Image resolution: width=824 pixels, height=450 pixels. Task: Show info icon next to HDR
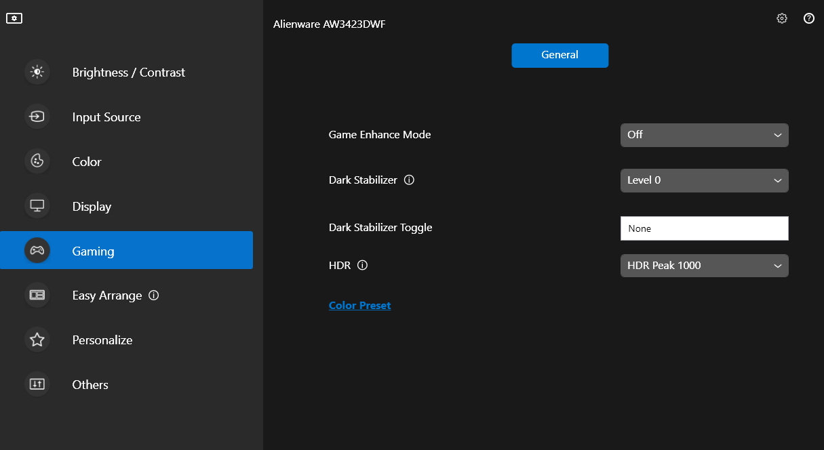coord(362,266)
